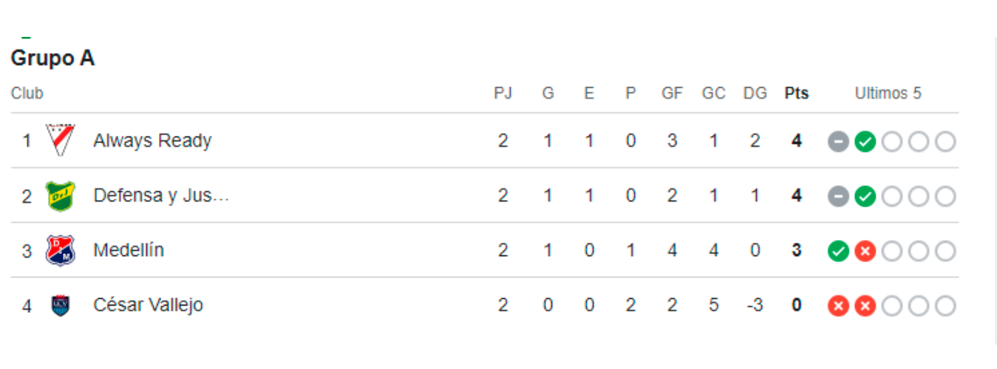Click the Club column header
The height and width of the screenshot is (369, 997).
click(27, 94)
